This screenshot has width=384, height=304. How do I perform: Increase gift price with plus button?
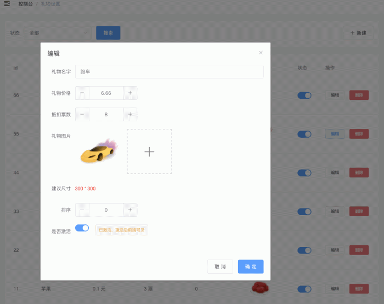coord(130,93)
